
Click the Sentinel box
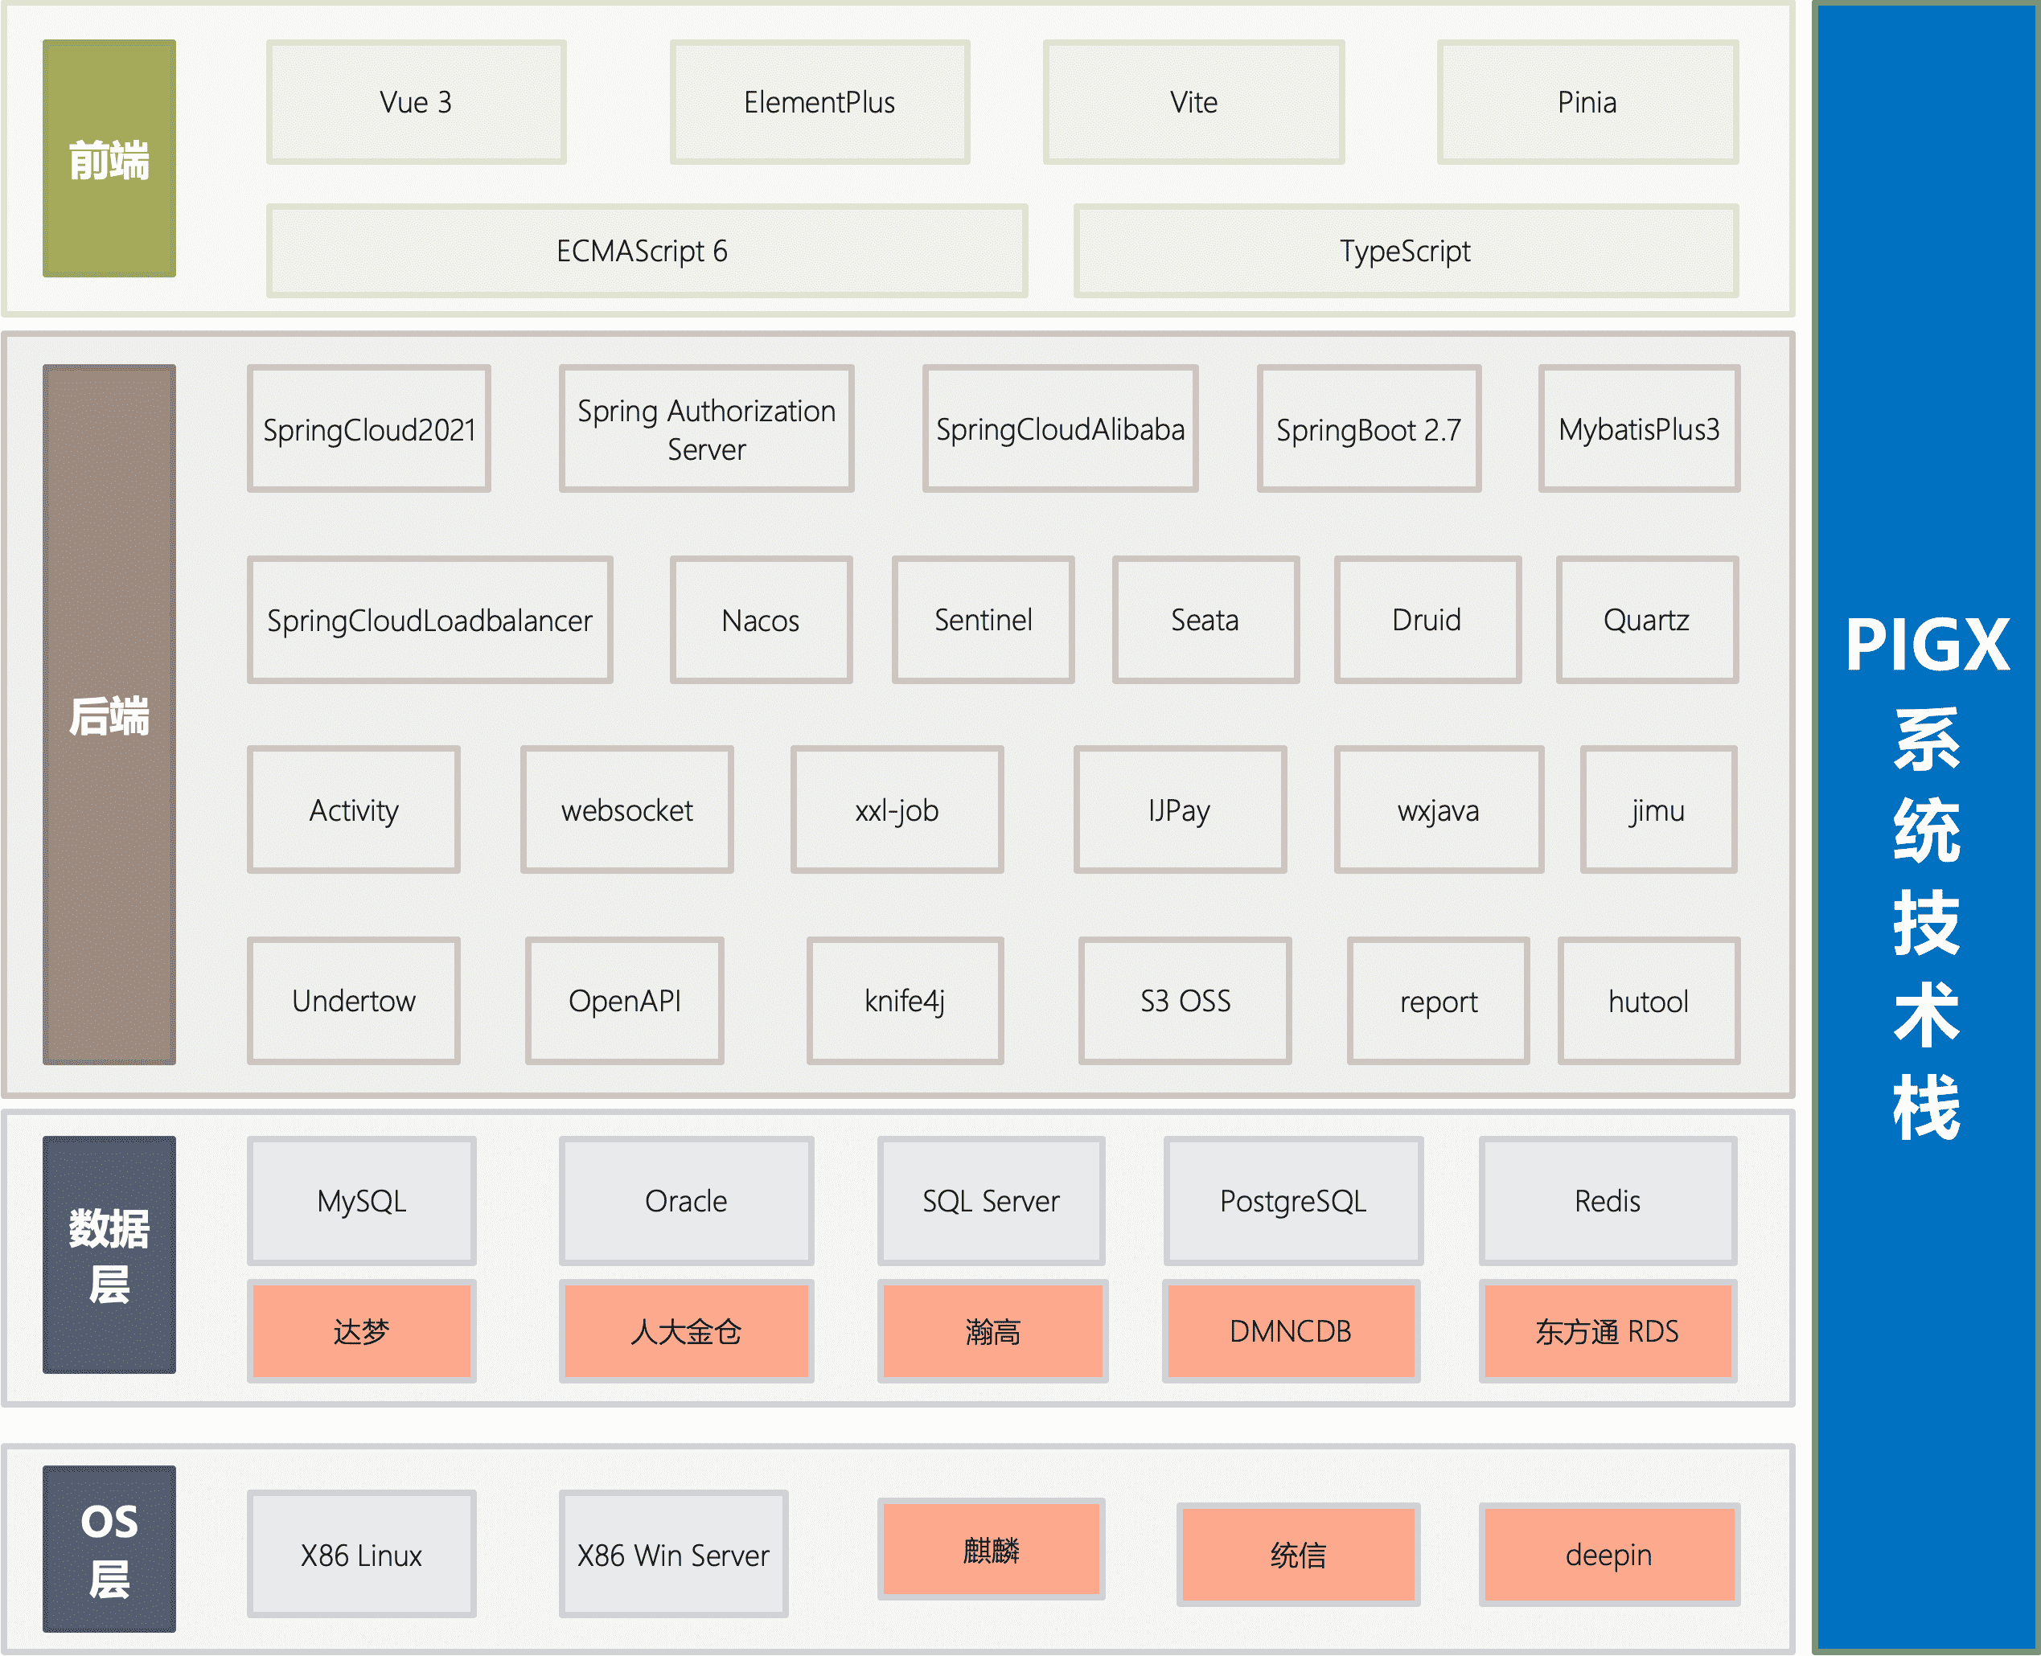tap(983, 619)
